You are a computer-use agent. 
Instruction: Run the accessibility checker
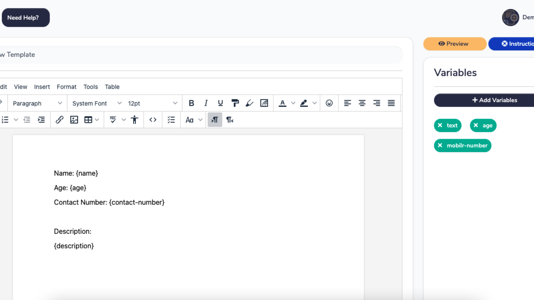click(135, 120)
